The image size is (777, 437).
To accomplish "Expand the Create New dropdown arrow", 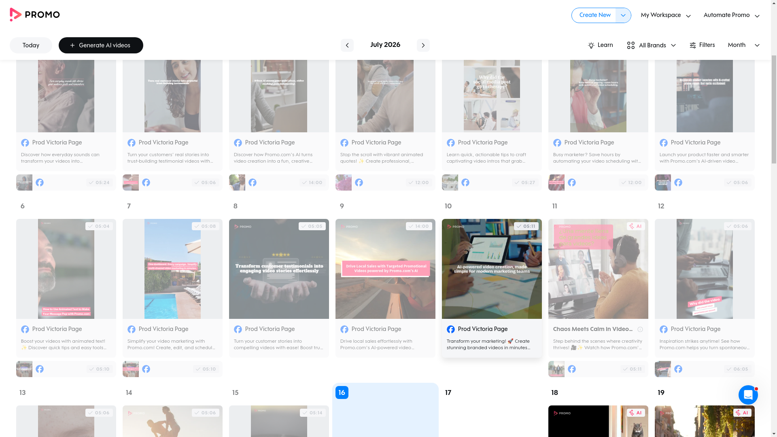I will [623, 15].
